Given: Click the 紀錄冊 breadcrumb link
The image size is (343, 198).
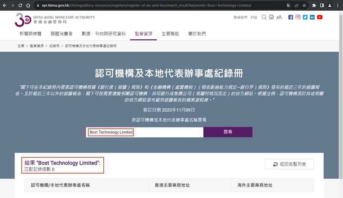Looking at the screenshot, I should (54, 46).
